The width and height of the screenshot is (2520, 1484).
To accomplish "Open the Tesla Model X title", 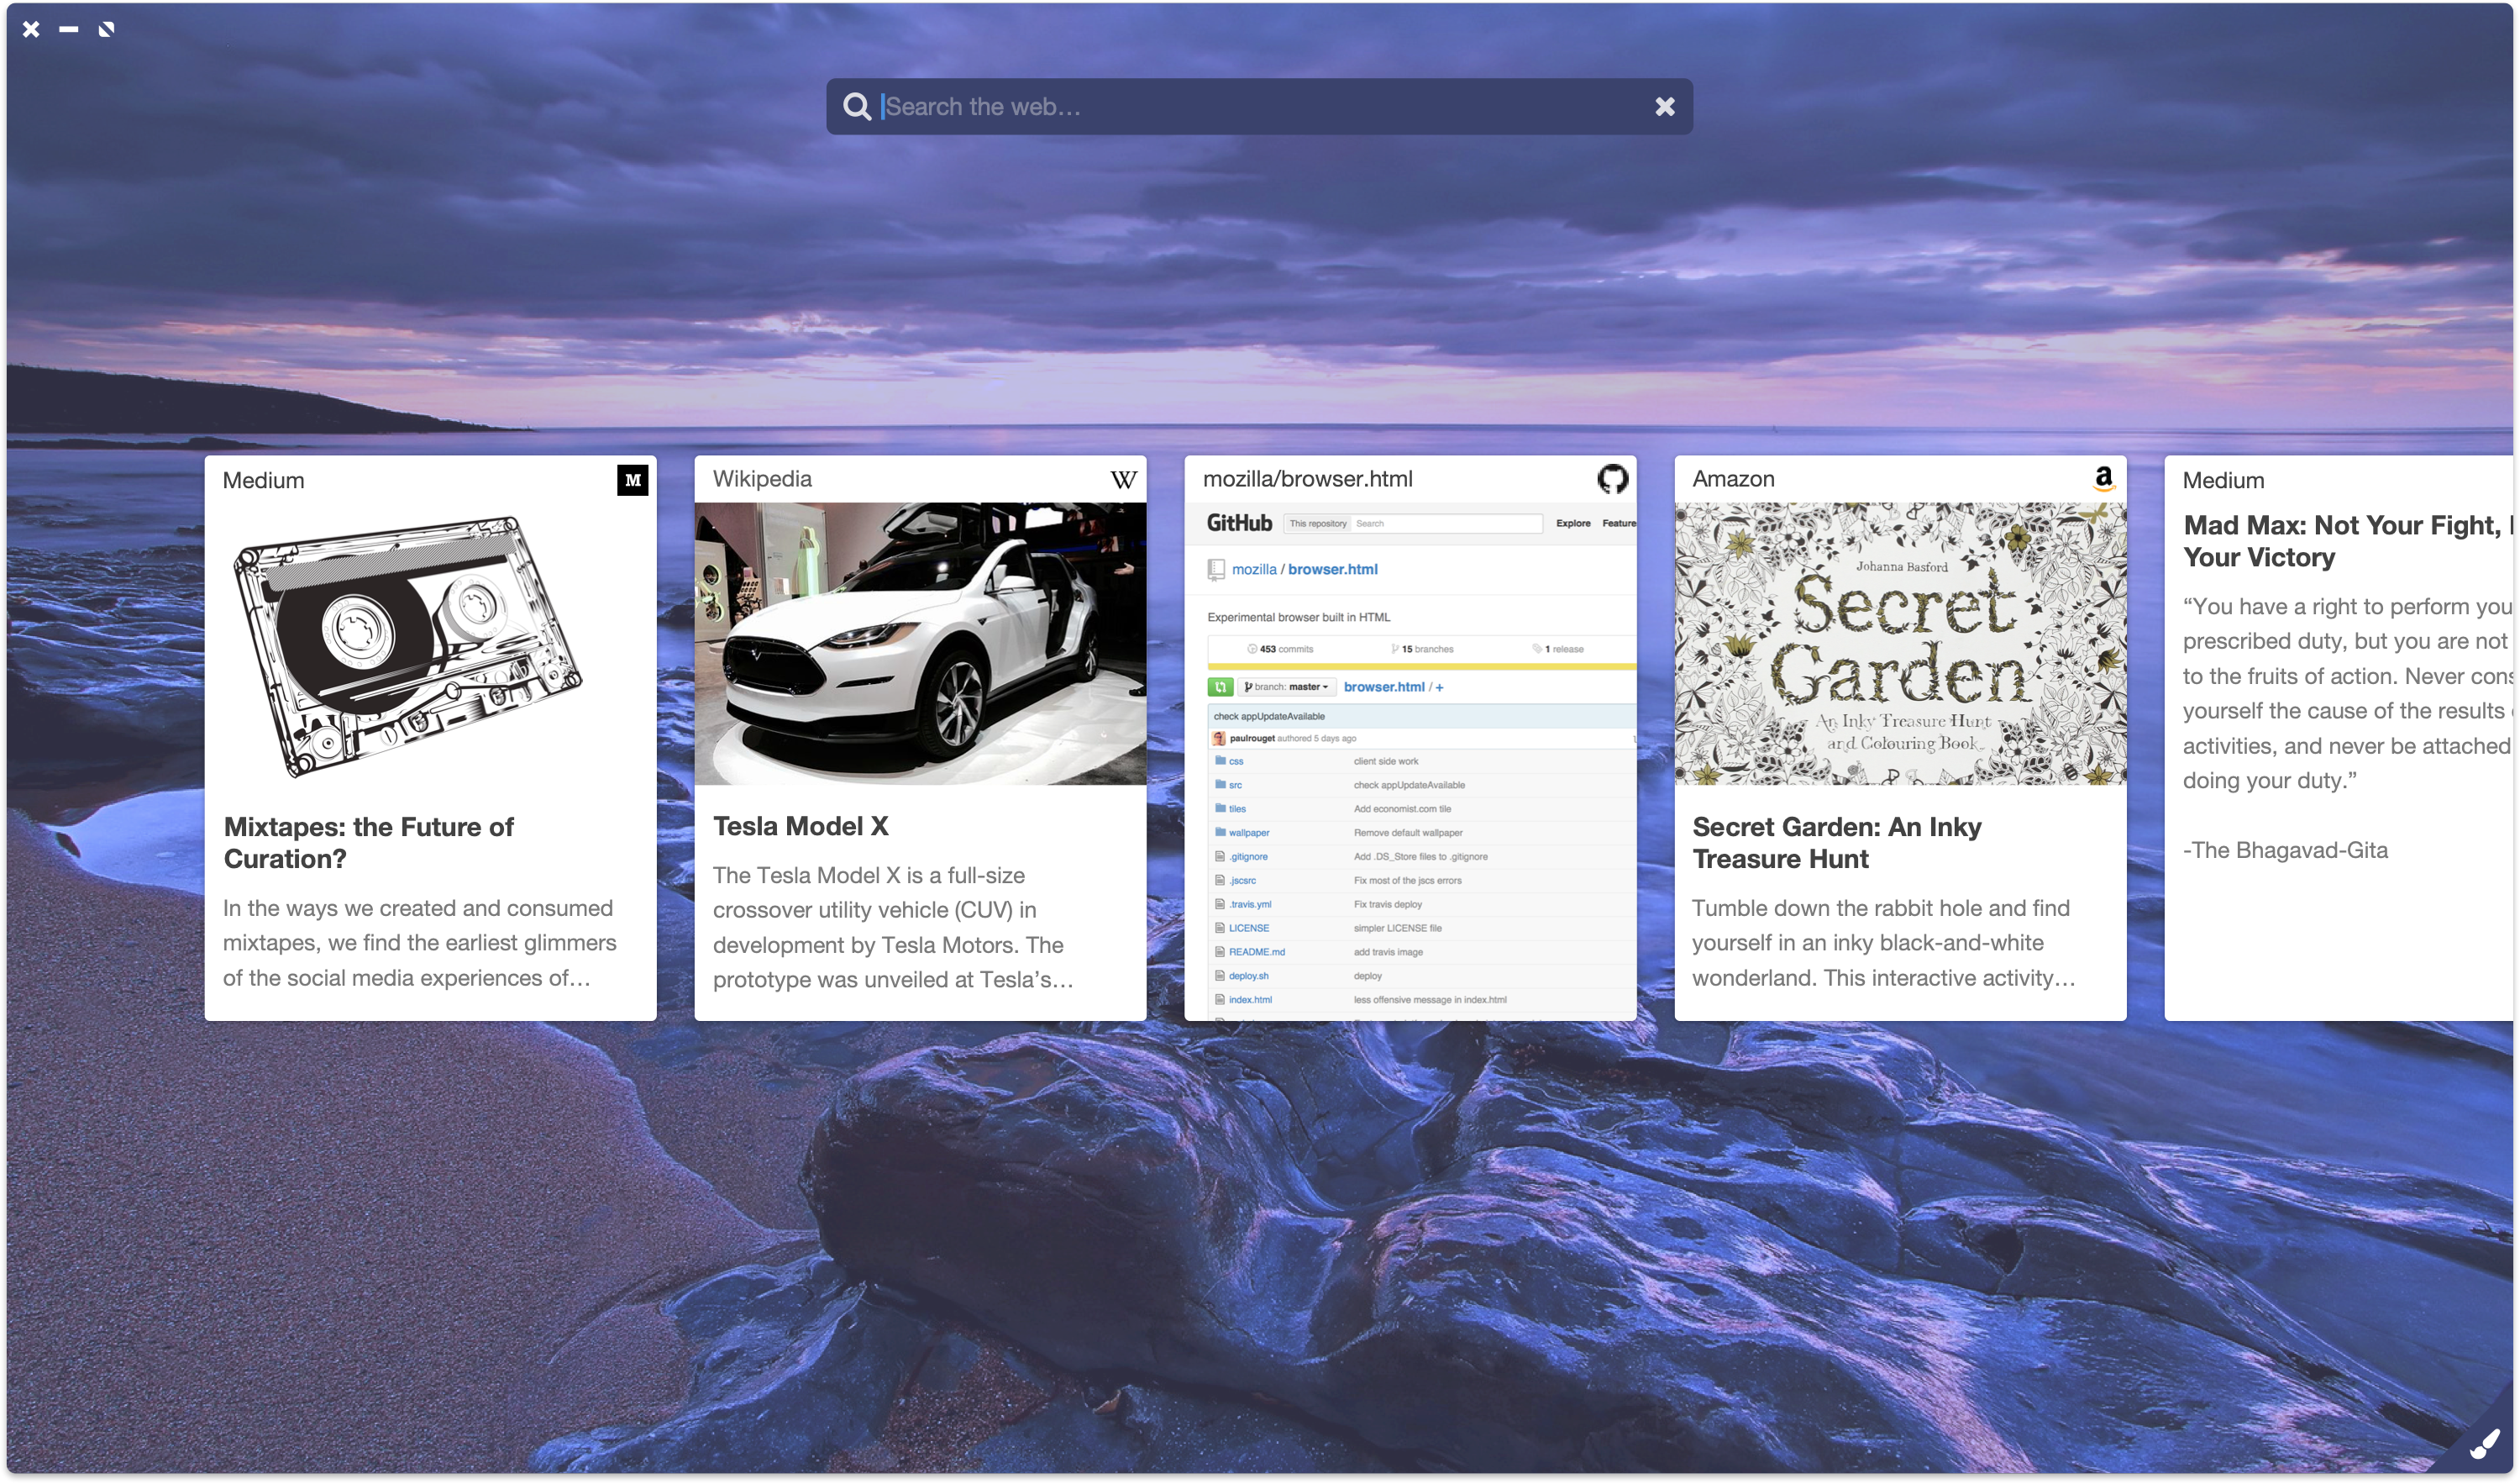I will pyautogui.click(x=800, y=825).
